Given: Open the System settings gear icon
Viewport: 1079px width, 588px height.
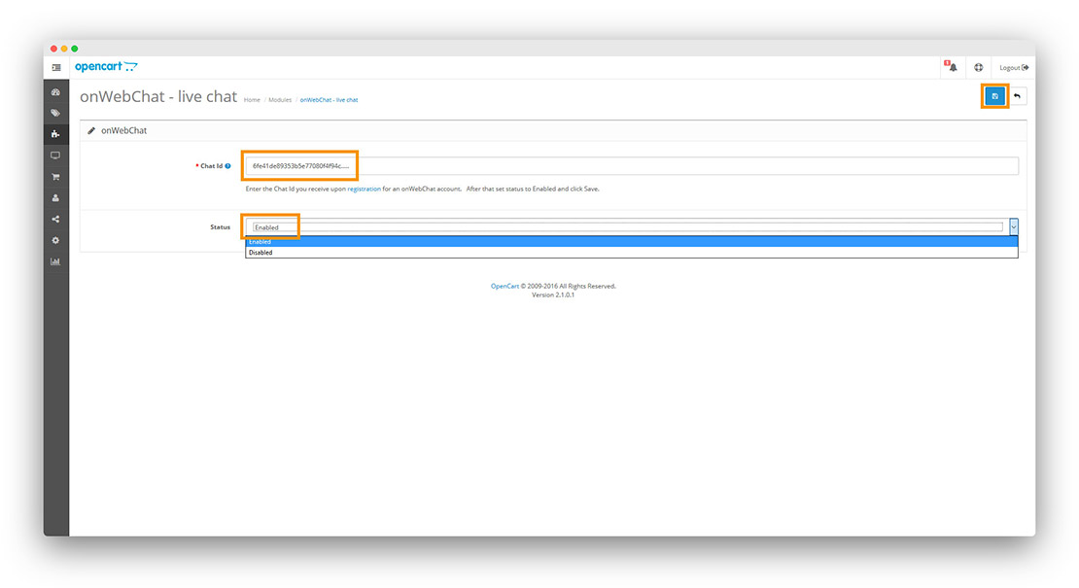Looking at the screenshot, I should [x=55, y=240].
